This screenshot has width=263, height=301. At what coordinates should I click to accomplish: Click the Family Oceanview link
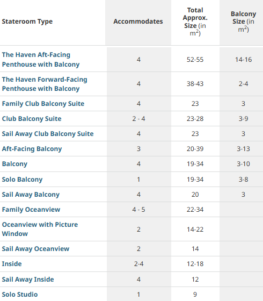click(x=31, y=210)
